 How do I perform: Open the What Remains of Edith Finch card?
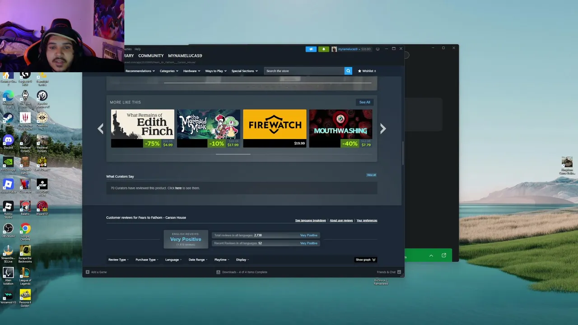pyautogui.click(x=142, y=129)
